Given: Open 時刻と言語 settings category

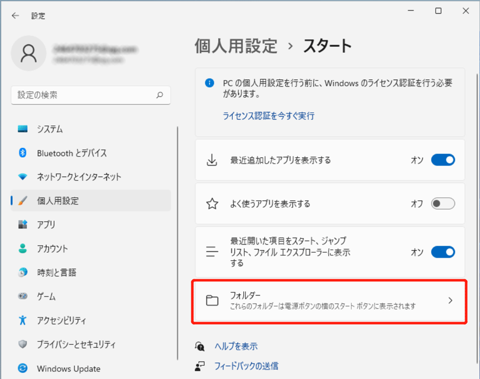Looking at the screenshot, I should tap(91, 272).
